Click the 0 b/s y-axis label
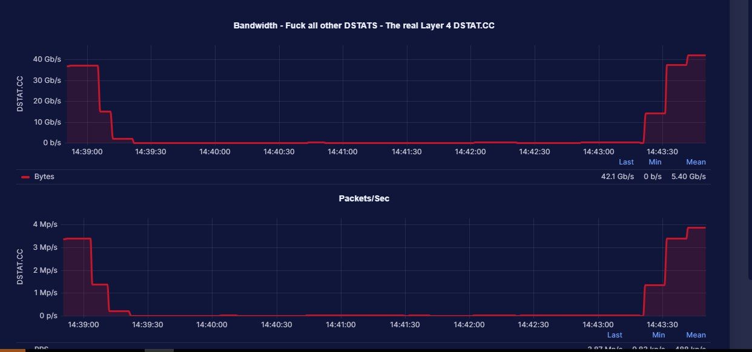 (51, 143)
